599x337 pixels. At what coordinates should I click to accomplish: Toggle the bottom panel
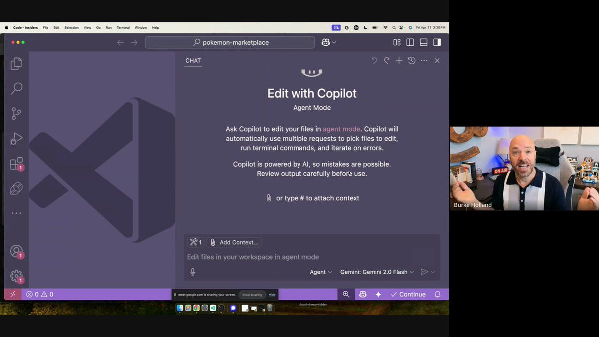point(423,42)
